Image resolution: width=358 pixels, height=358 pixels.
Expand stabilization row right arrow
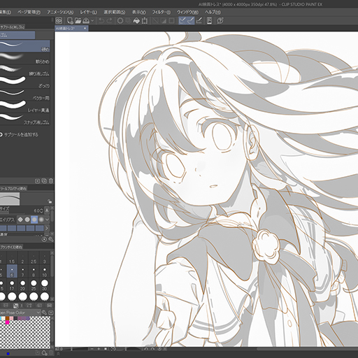47,228
